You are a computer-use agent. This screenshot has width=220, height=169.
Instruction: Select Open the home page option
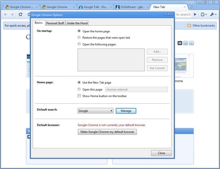pyautogui.click(x=79, y=31)
